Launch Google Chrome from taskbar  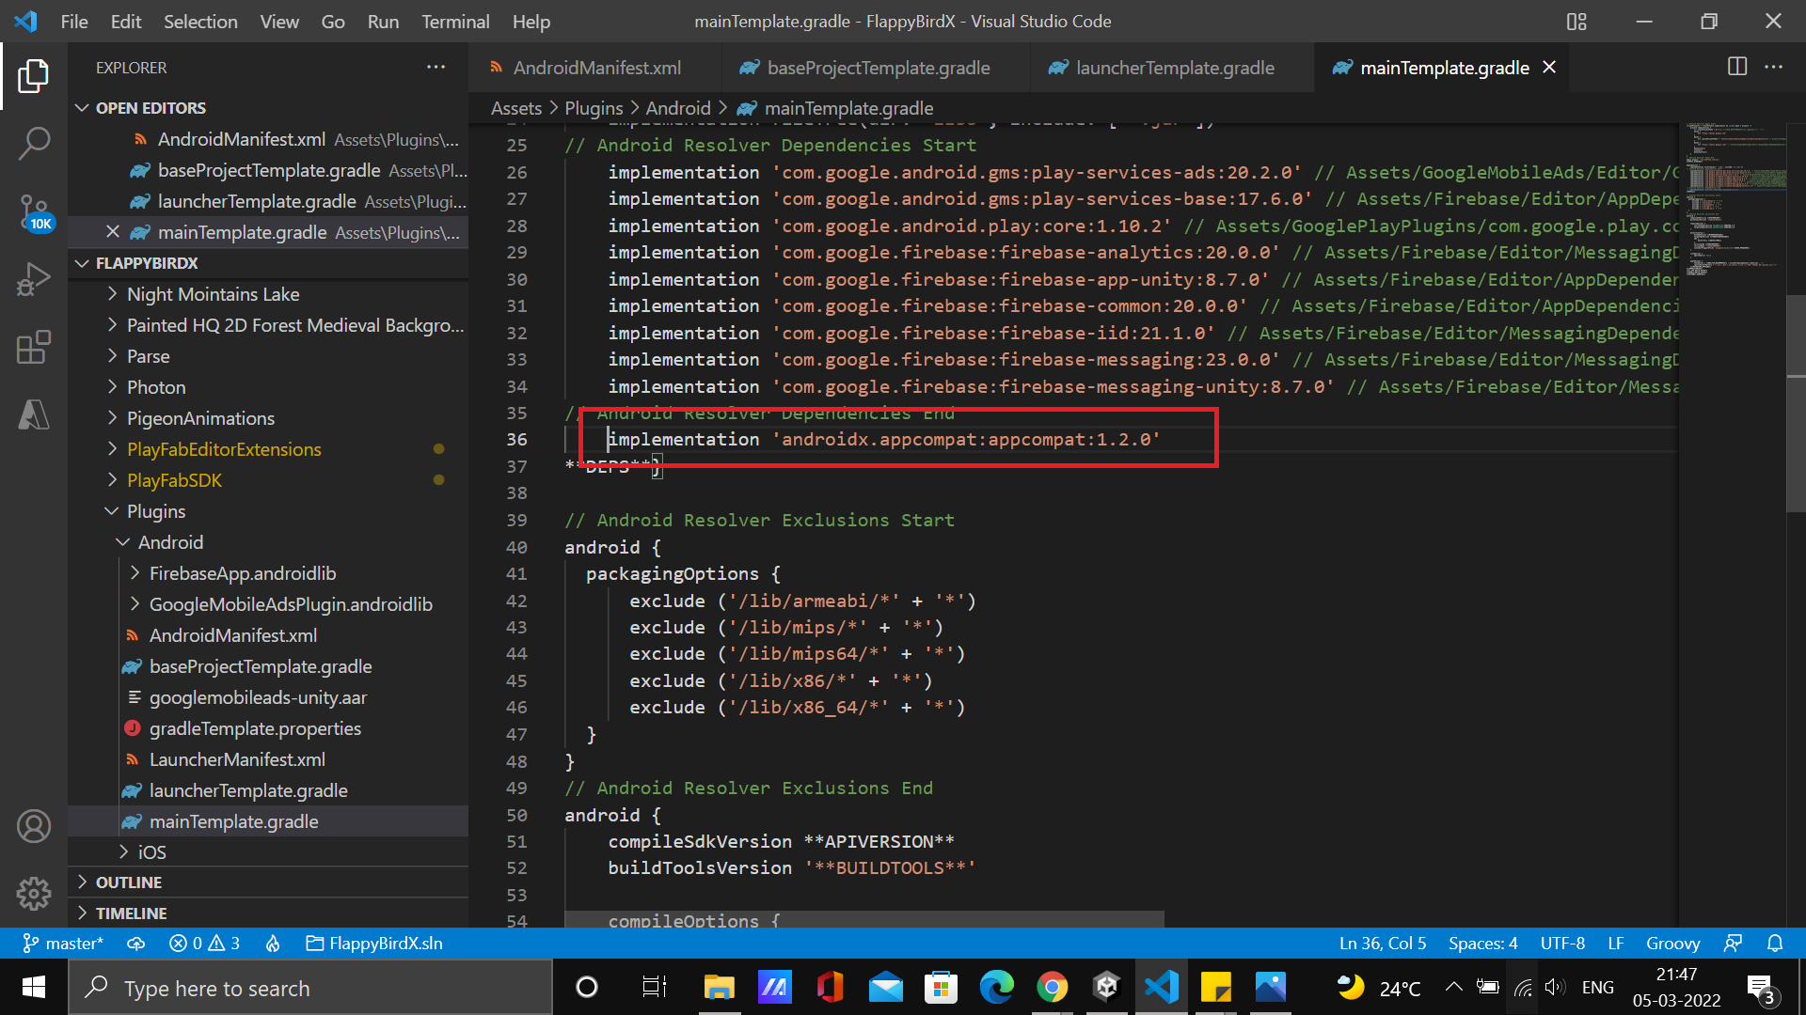pos(1052,987)
